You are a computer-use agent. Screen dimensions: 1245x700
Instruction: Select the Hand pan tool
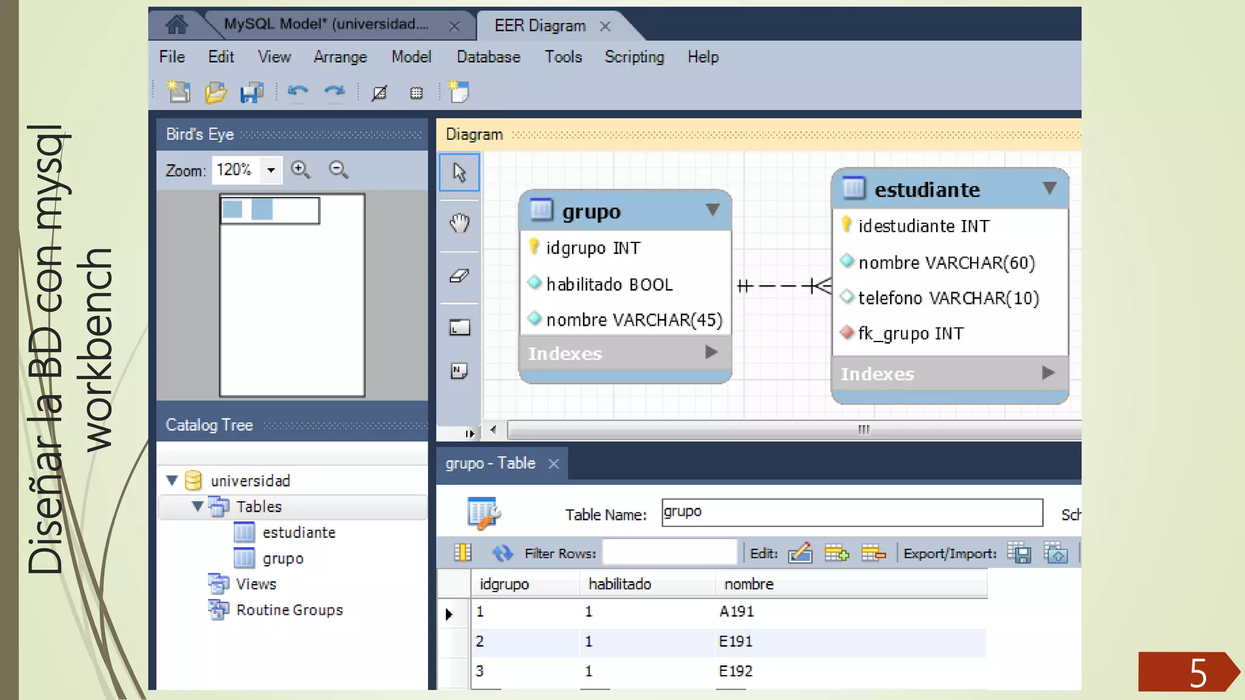click(460, 223)
